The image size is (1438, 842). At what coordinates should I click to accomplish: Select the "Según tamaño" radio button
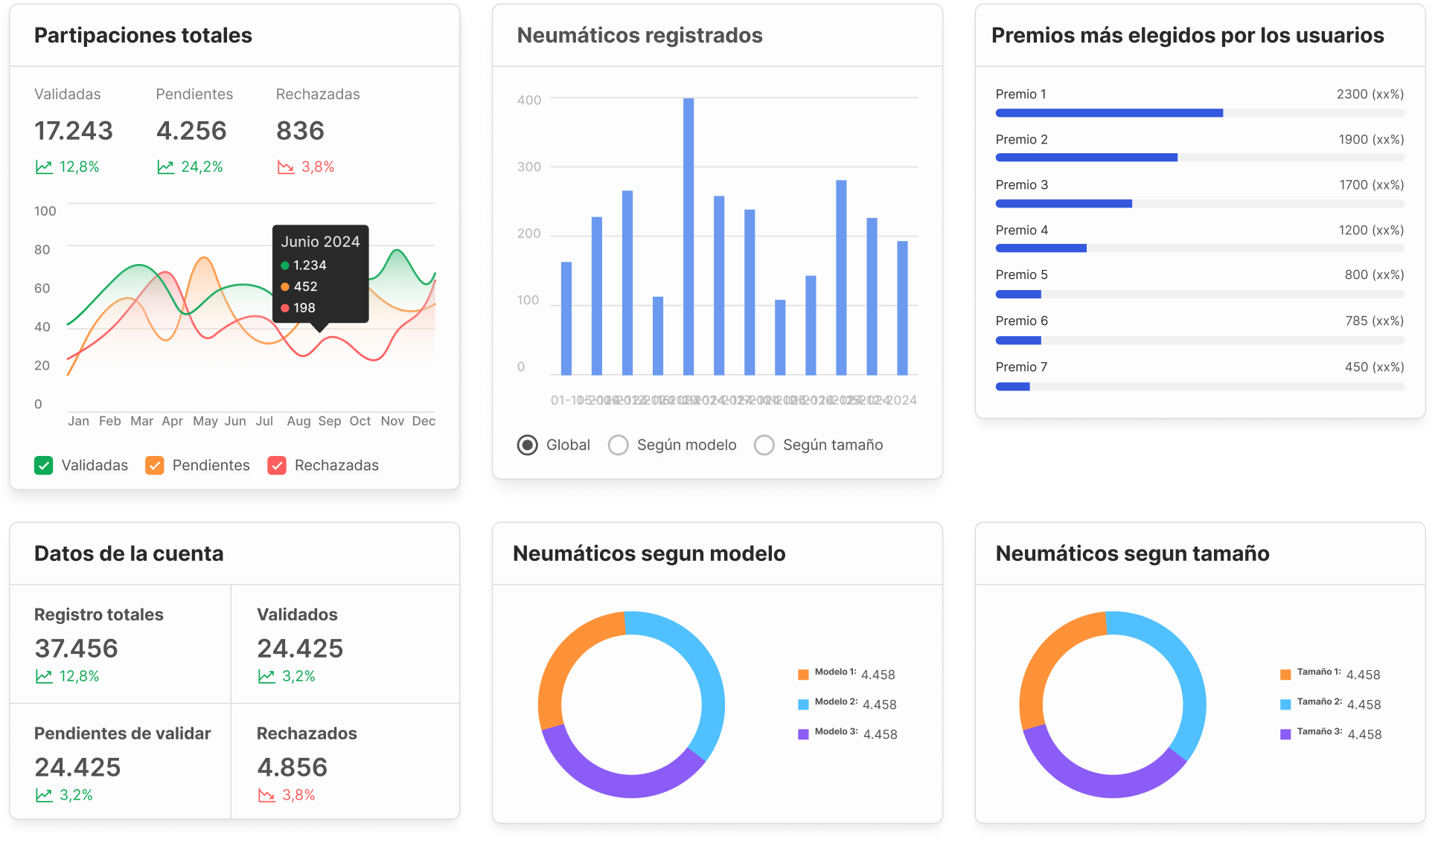coord(764,444)
